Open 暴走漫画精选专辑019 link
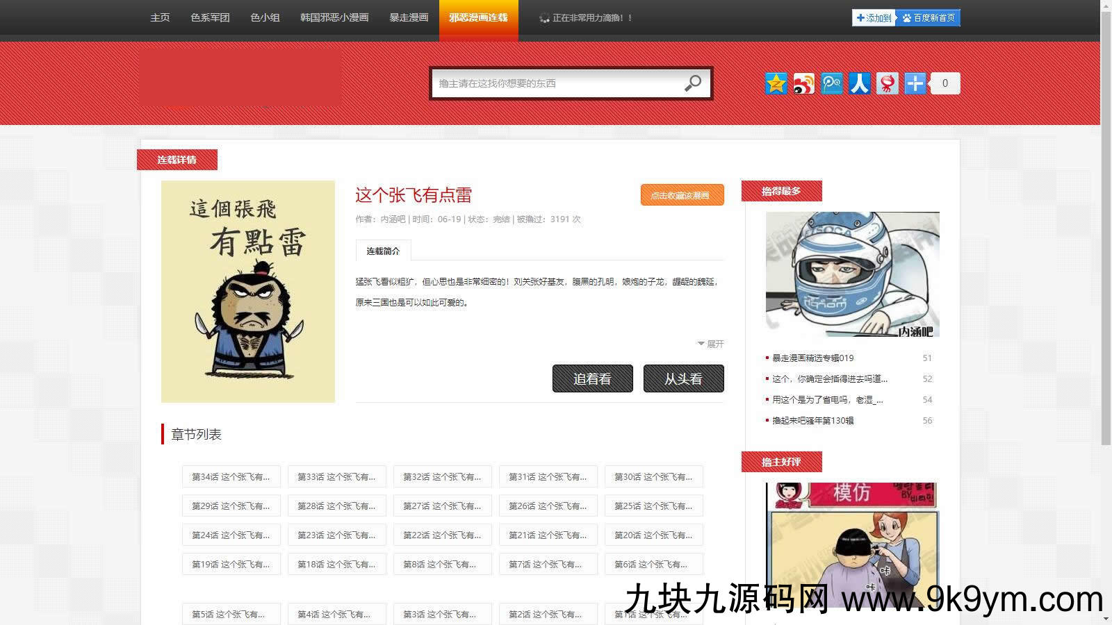Viewport: 1112px width, 625px height. 813,358
